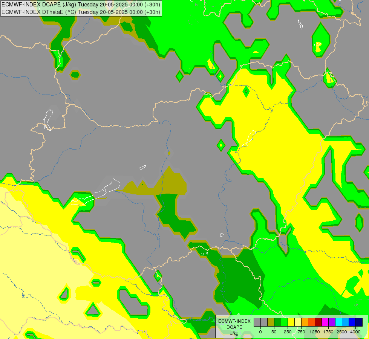Click the bright green legend swatch
The image size is (369, 339).
[x=284, y=322]
